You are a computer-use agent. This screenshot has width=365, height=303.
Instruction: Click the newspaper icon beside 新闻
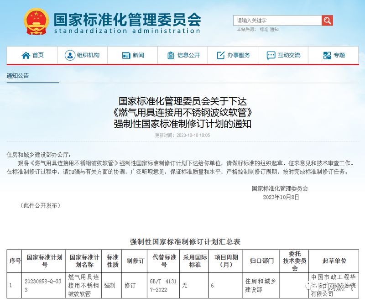[126, 55]
